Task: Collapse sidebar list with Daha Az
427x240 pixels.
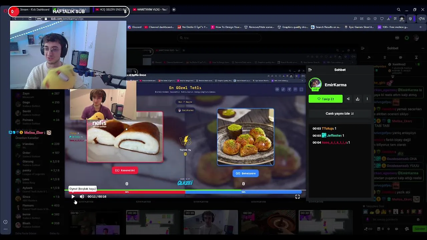Action: (54, 233)
